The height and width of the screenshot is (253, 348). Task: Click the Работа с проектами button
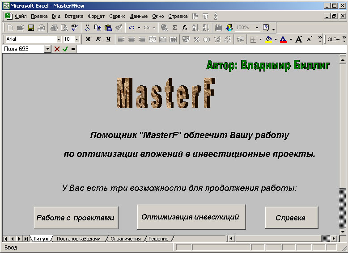coord(76,218)
